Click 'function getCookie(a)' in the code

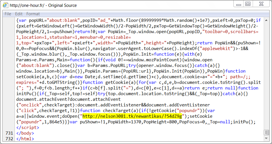point(110,82)
